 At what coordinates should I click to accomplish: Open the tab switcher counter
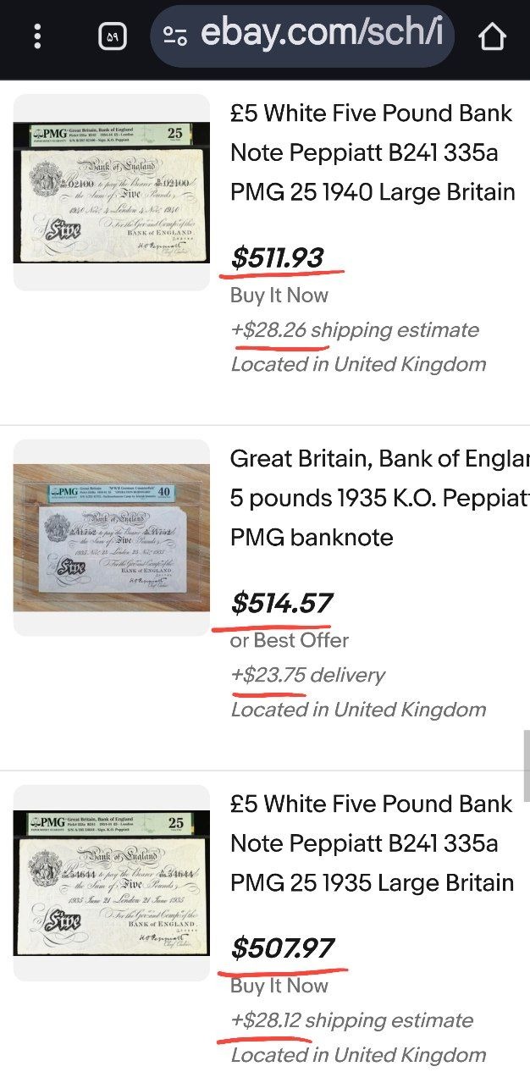[x=113, y=36]
